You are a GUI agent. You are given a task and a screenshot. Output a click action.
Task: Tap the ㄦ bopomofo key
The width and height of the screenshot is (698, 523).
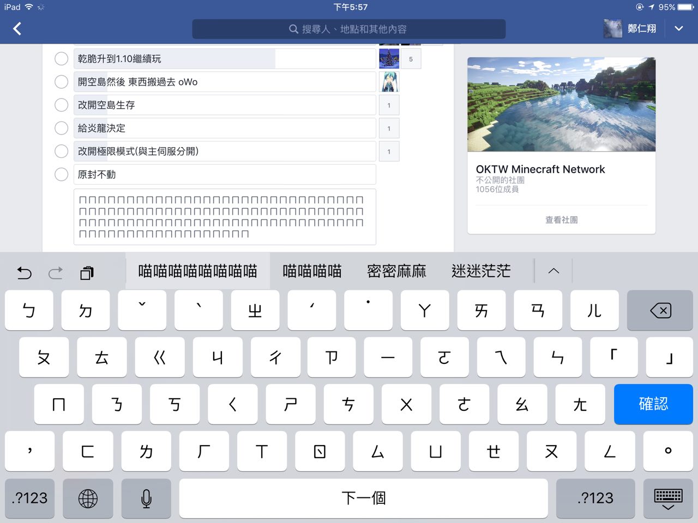pos(594,311)
